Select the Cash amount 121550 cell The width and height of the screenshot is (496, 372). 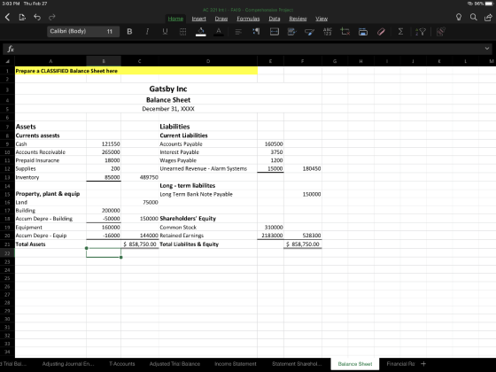coord(104,143)
